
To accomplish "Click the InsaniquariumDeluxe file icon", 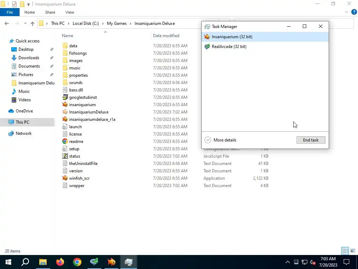I will (65, 112).
